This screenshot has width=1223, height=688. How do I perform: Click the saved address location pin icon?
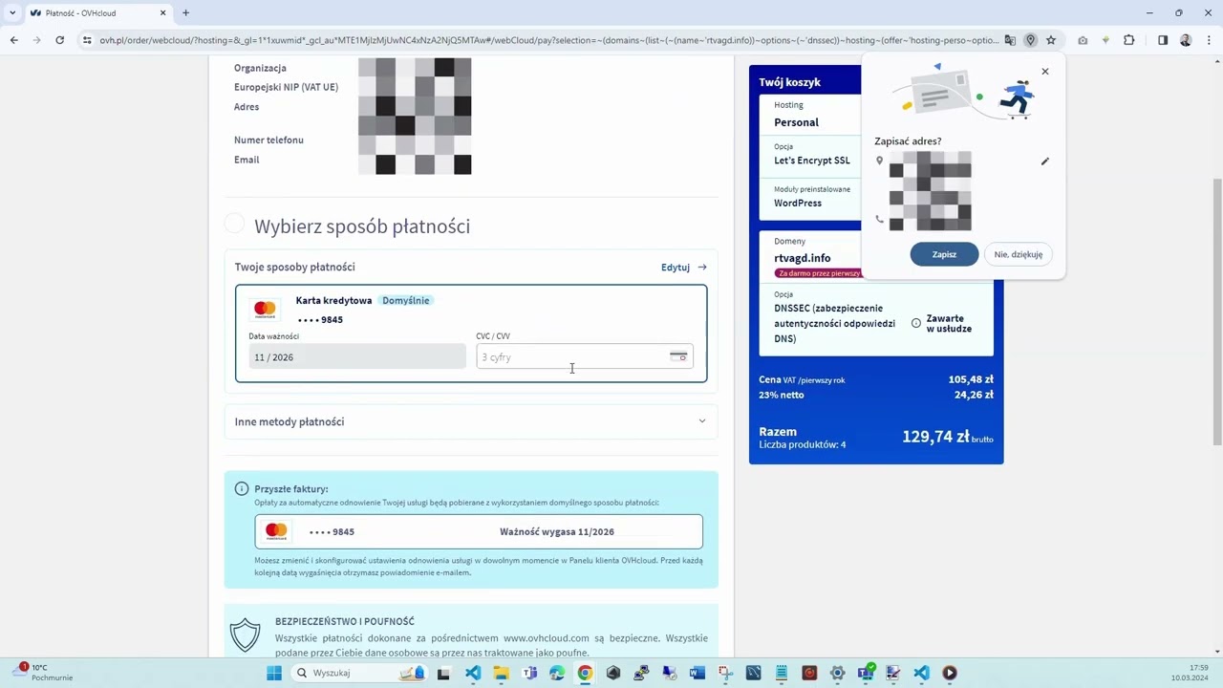[1030, 40]
